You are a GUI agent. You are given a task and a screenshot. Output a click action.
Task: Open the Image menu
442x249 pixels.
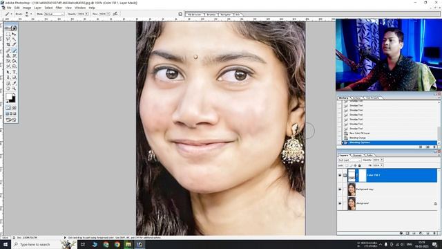click(27, 8)
